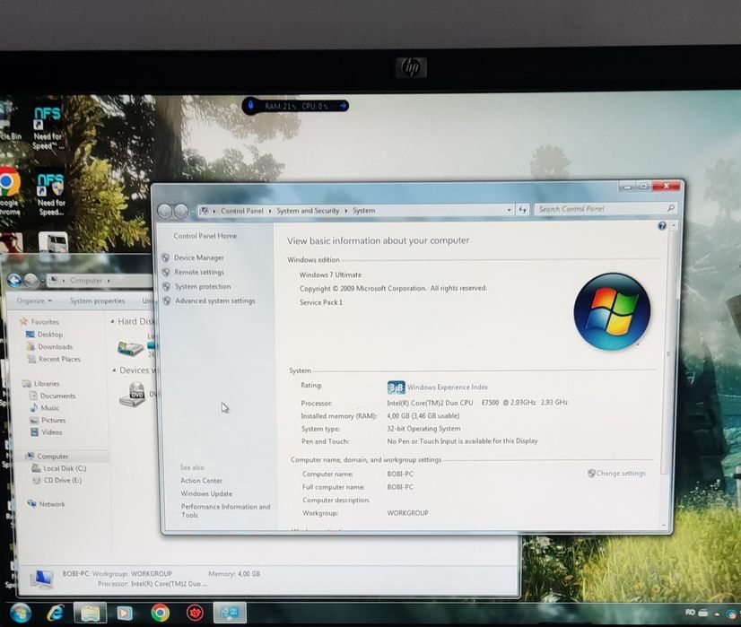Open System protection link
The image size is (741, 627).
[x=203, y=286]
